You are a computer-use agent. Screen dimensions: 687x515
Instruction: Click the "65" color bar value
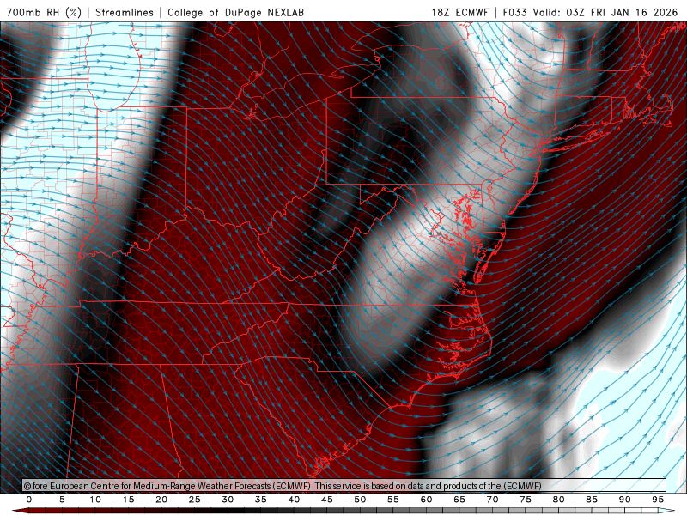tap(459, 500)
